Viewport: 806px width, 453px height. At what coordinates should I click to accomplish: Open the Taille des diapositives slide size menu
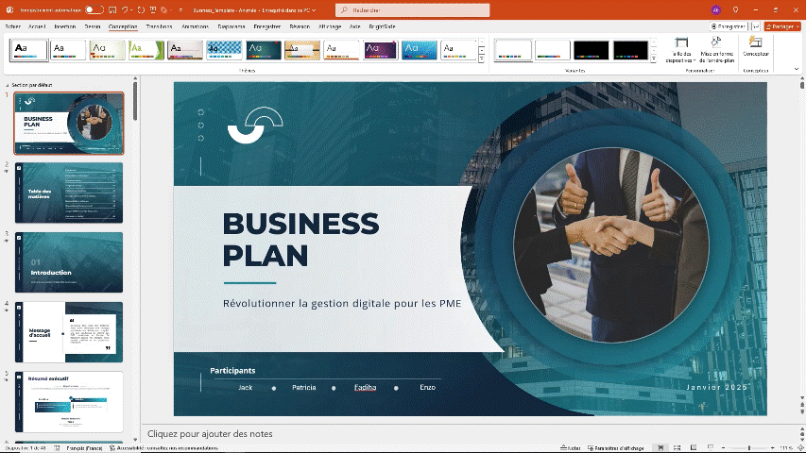[x=681, y=49]
